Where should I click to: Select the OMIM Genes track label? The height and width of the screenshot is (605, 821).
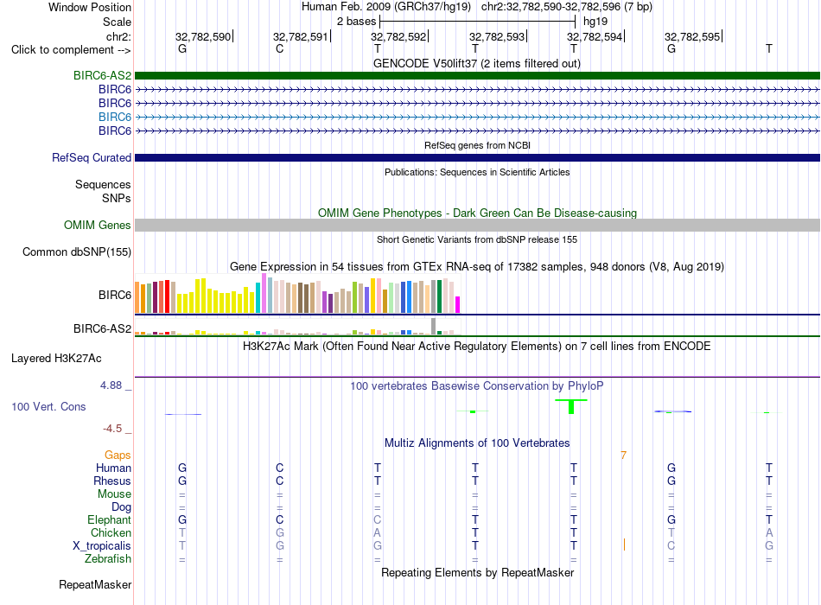(97, 226)
